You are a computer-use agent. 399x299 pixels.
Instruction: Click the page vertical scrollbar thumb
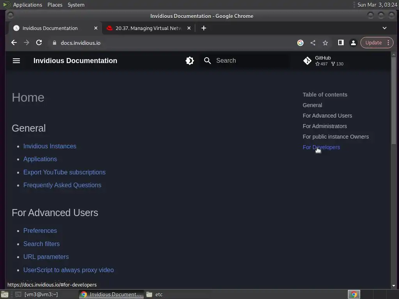tap(394, 100)
